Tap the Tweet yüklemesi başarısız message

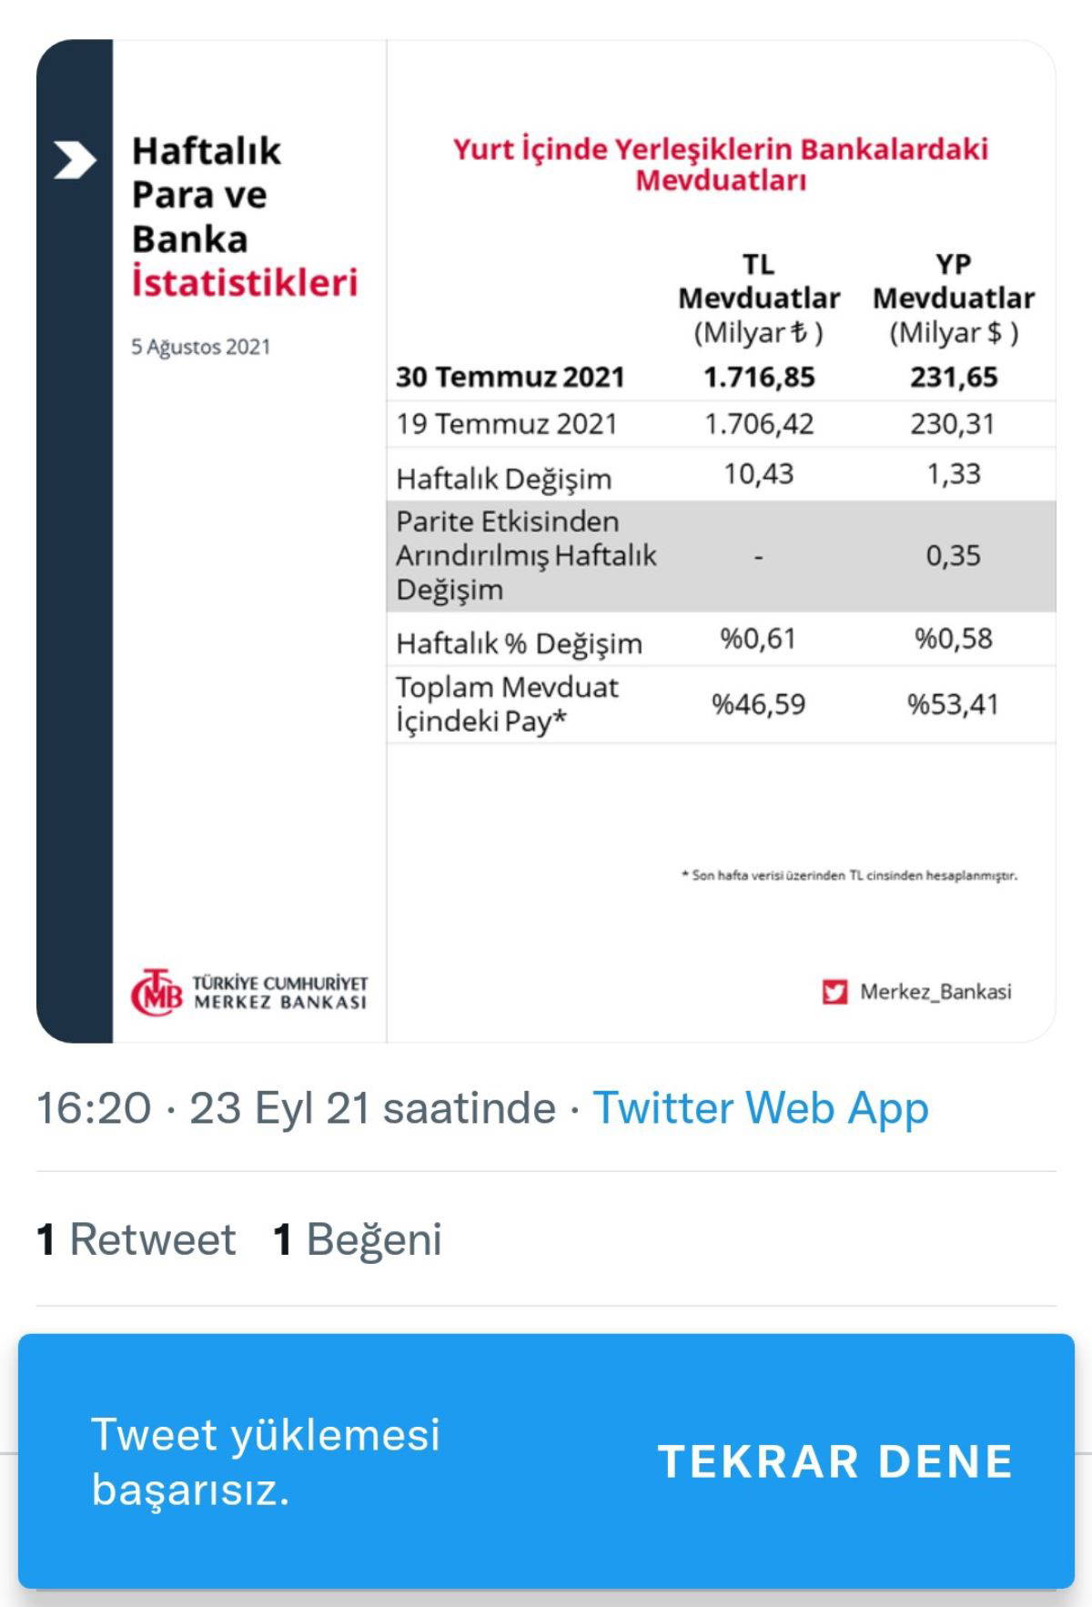click(265, 1461)
